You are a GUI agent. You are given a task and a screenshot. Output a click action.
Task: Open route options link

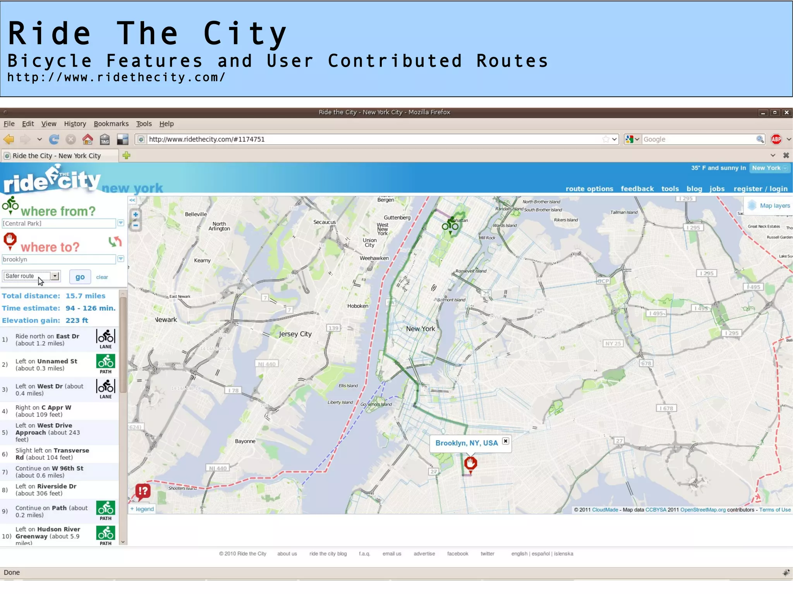[589, 189]
